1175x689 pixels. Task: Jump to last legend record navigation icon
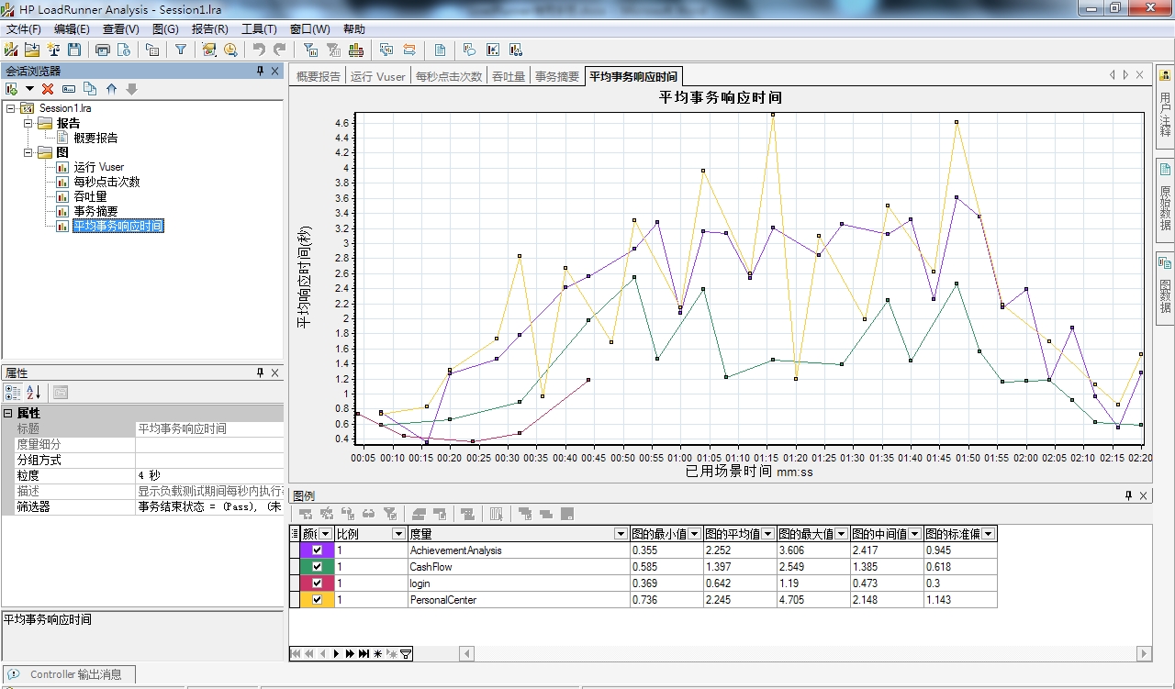[364, 654]
